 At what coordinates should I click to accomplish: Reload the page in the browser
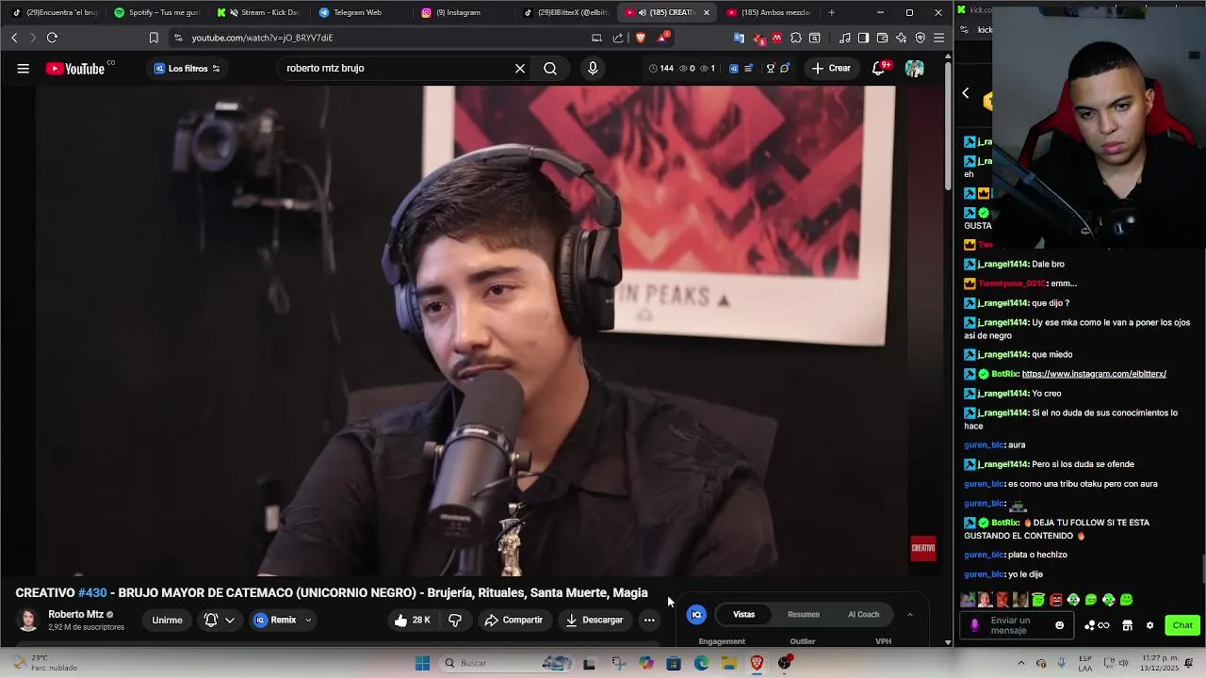(52, 38)
